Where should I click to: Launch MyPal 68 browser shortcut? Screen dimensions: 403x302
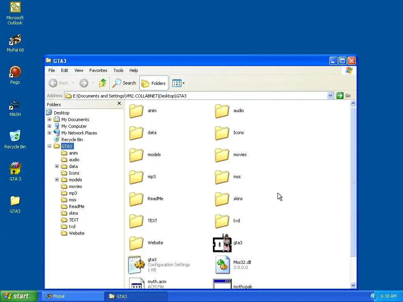click(x=15, y=43)
